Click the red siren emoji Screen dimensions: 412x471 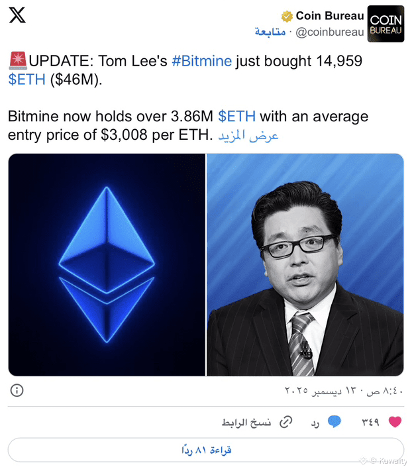tap(18, 60)
